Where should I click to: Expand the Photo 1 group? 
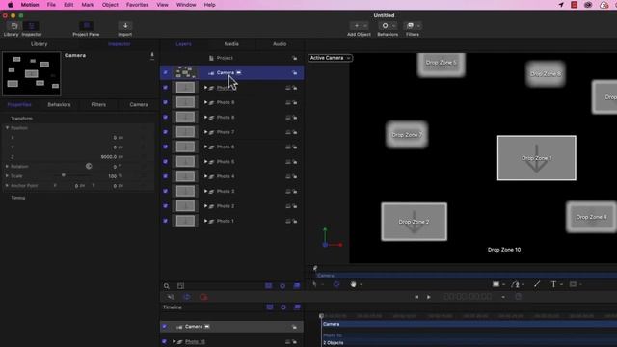tap(205, 221)
